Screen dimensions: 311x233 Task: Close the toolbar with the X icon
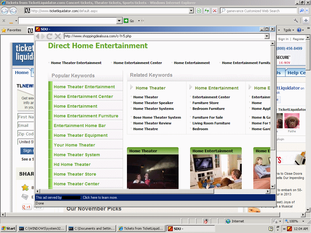click(4, 21)
